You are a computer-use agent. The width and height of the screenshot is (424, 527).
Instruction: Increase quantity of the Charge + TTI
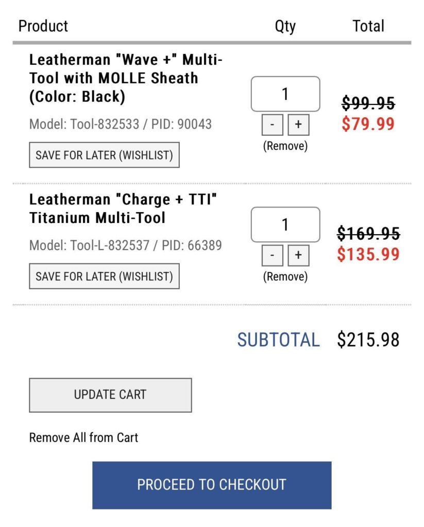coord(298,255)
